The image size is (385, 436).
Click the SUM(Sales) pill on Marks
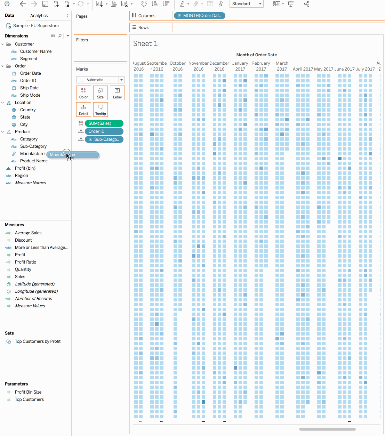104,123
